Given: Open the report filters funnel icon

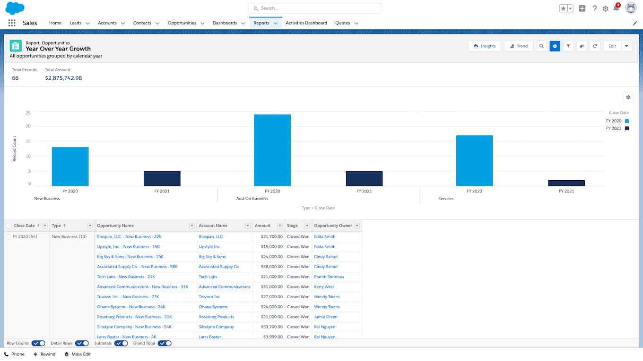Looking at the screenshot, I should (x=568, y=46).
